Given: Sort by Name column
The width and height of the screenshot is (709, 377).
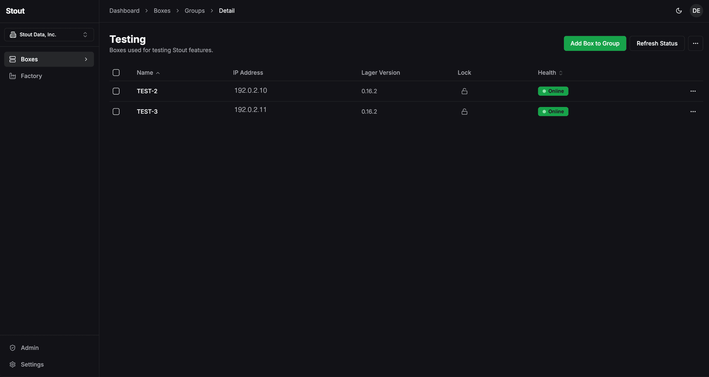Looking at the screenshot, I should click(x=148, y=73).
